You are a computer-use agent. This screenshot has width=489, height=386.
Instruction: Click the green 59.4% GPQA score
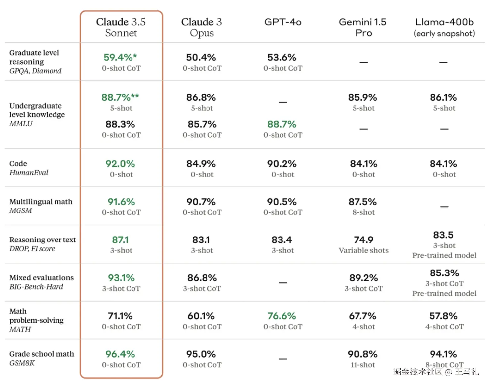[120, 58]
